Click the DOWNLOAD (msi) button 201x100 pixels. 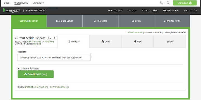[35, 74]
